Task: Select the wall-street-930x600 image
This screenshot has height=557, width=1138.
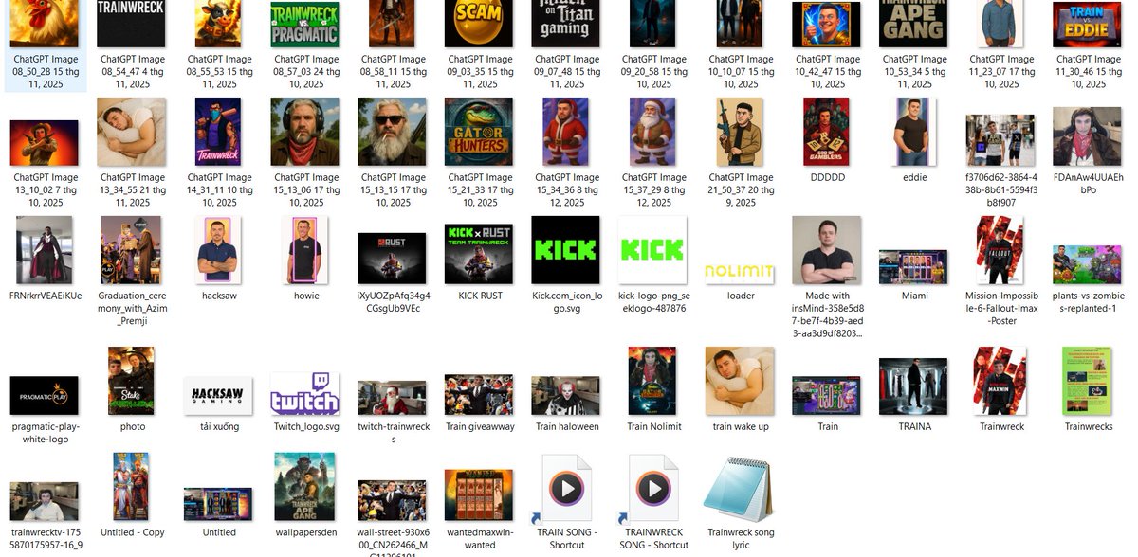Action: [393, 500]
